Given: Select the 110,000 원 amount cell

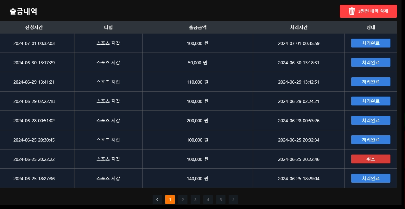Looking at the screenshot, I should [x=198, y=82].
